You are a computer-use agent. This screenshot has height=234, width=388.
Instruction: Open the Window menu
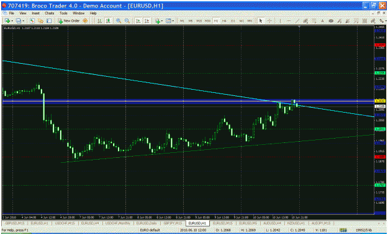click(x=78, y=14)
